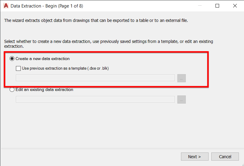Click the Select whether to create instruction text
This screenshot has height=166, width=244.
click(108, 44)
